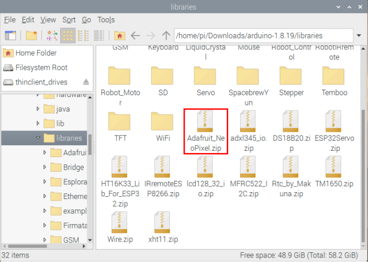Navigate back with the left arrow

pyautogui.click(x=135, y=36)
